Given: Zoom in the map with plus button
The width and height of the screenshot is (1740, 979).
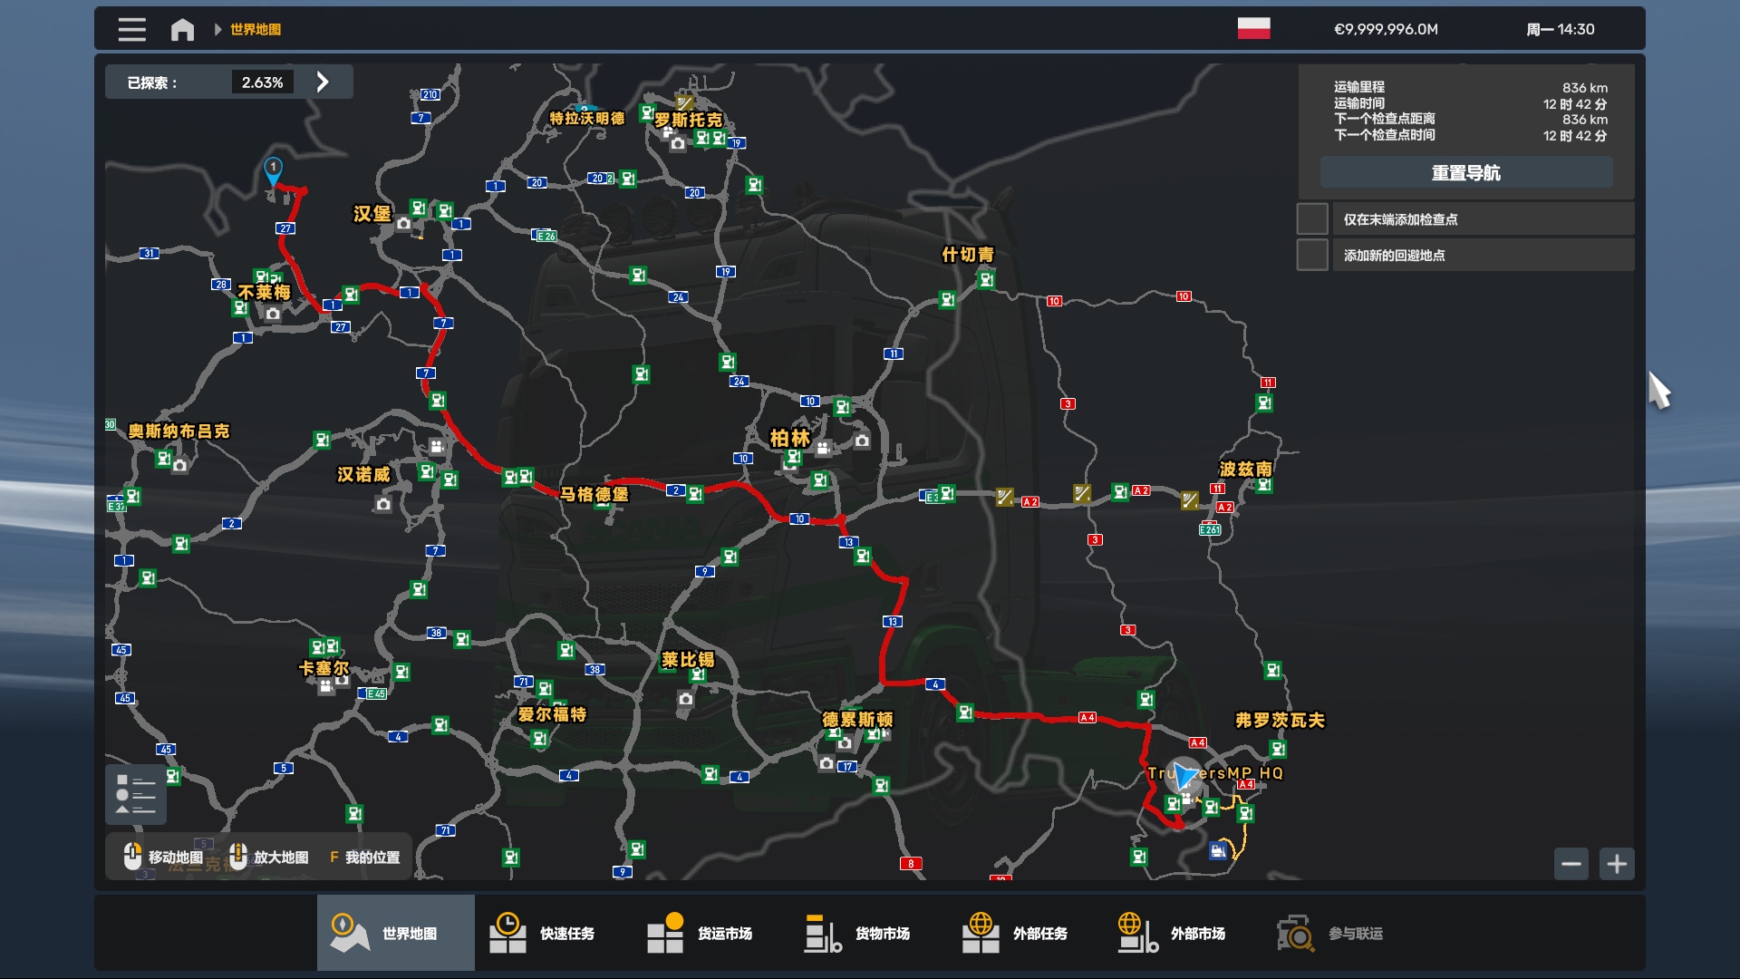Looking at the screenshot, I should pyautogui.click(x=1617, y=864).
